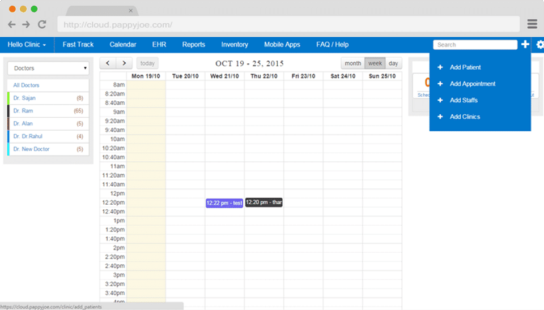
Task: Select Add Patient from the menu
Action: (465, 67)
